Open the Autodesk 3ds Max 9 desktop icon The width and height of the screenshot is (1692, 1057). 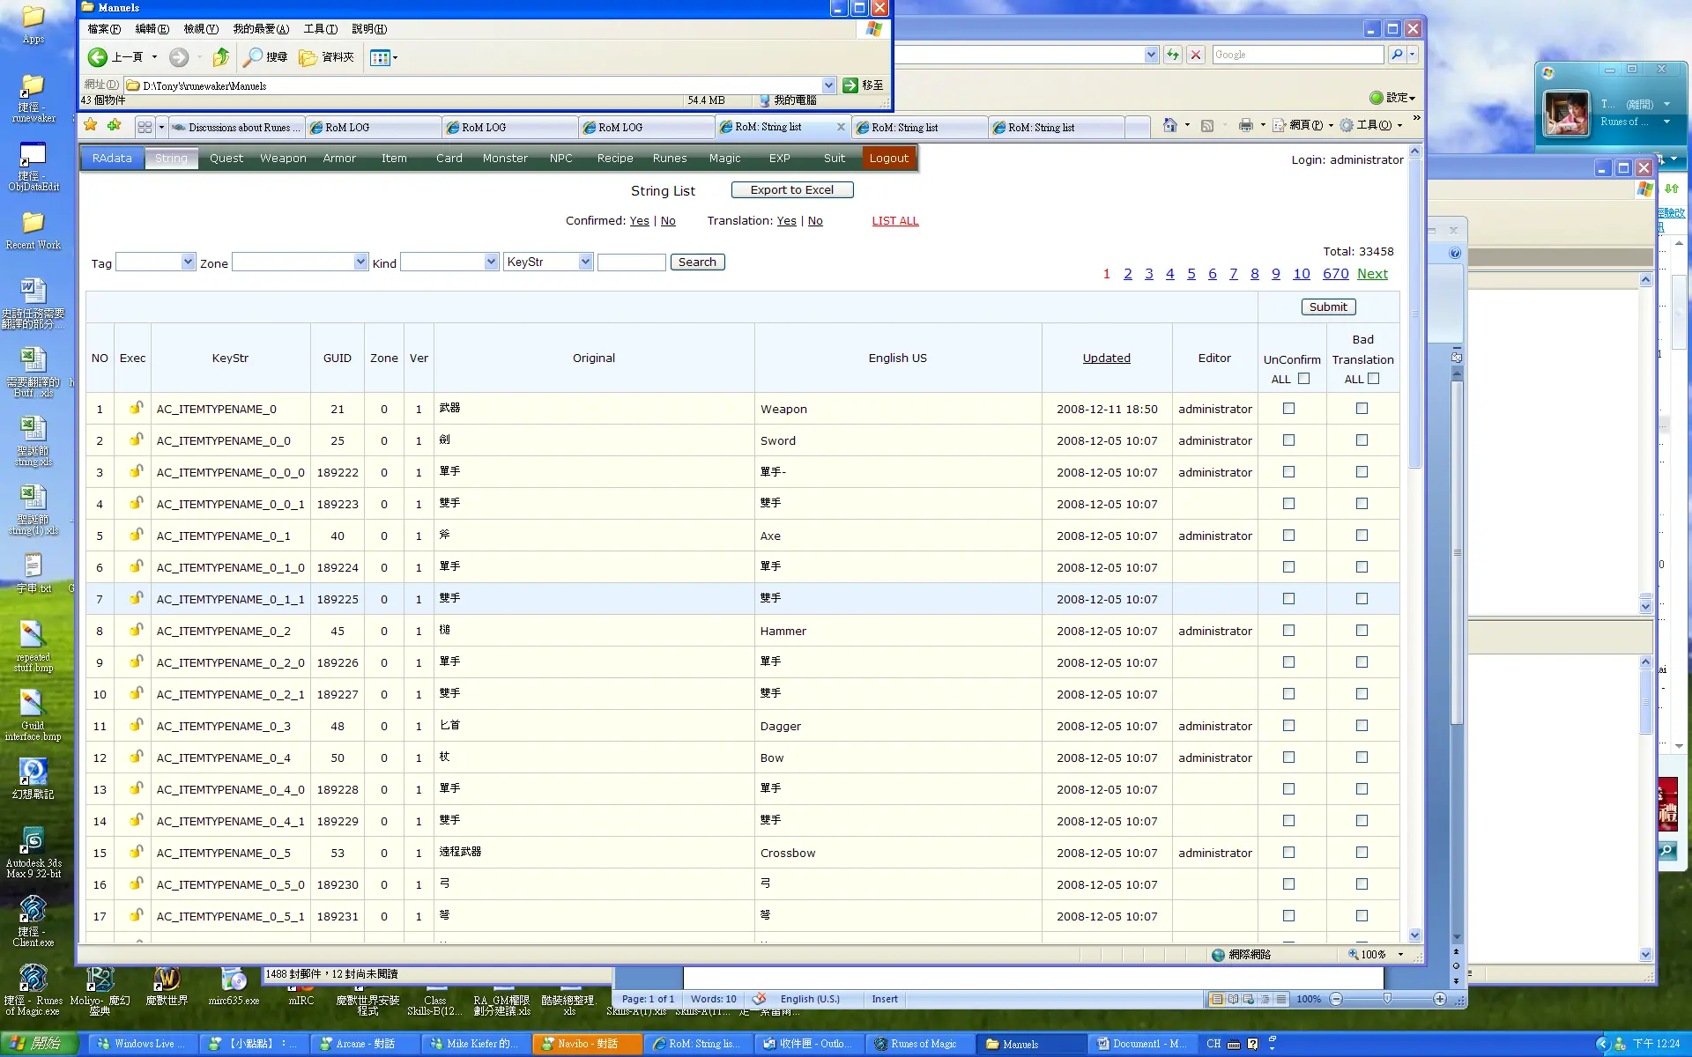click(33, 853)
